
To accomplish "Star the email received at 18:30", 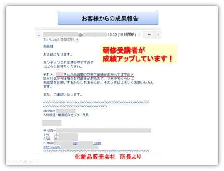I will [139, 34].
